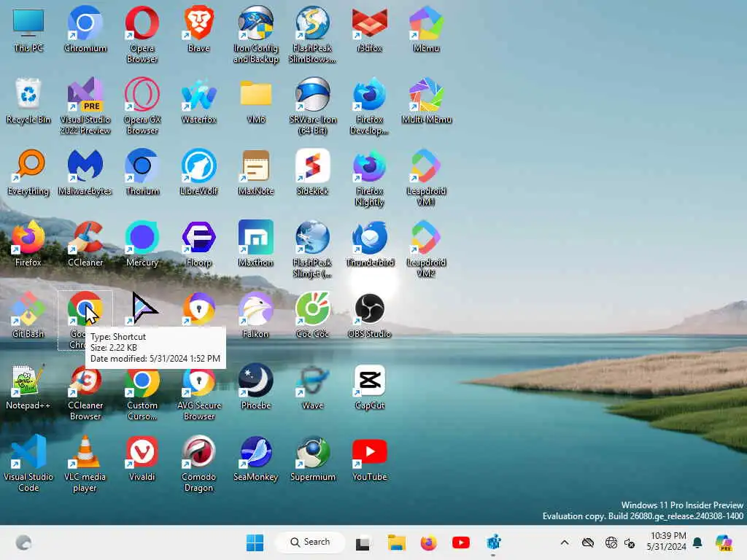
Task: Click the LibreWolf shortcut
Action: coord(198,171)
